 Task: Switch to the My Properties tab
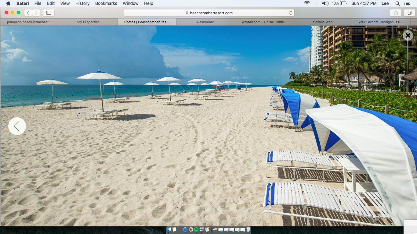click(88, 22)
